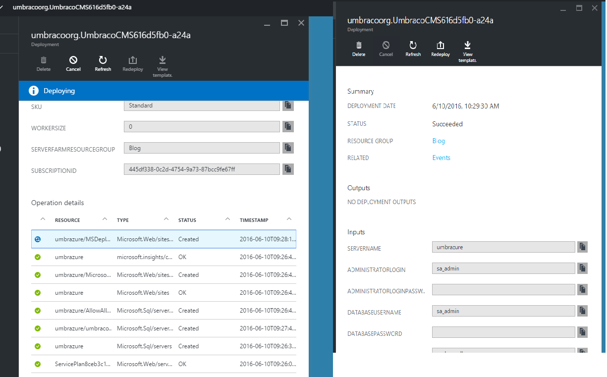The image size is (607, 377).
Task: Refresh the right deployment summary window
Action: pyautogui.click(x=413, y=49)
